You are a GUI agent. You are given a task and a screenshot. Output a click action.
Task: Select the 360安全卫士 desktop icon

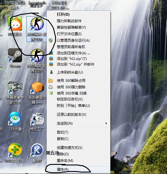pos(15,150)
